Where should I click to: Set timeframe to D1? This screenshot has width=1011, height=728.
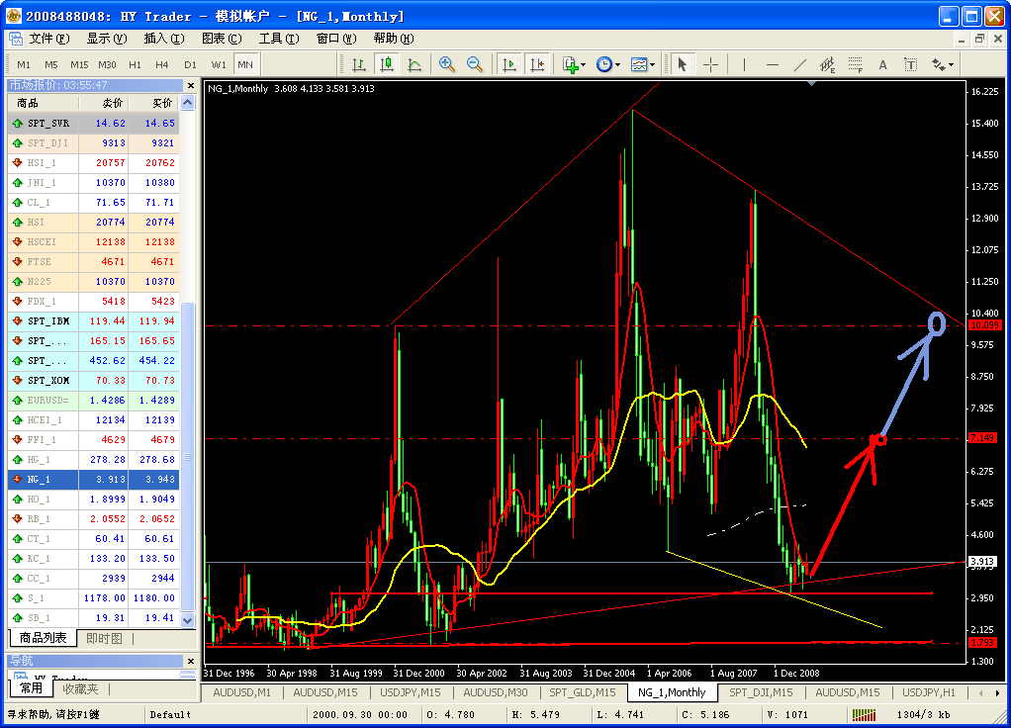tap(190, 64)
